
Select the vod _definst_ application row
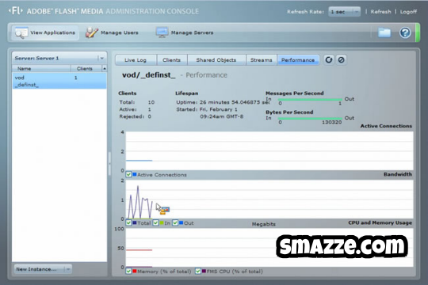pos(59,81)
